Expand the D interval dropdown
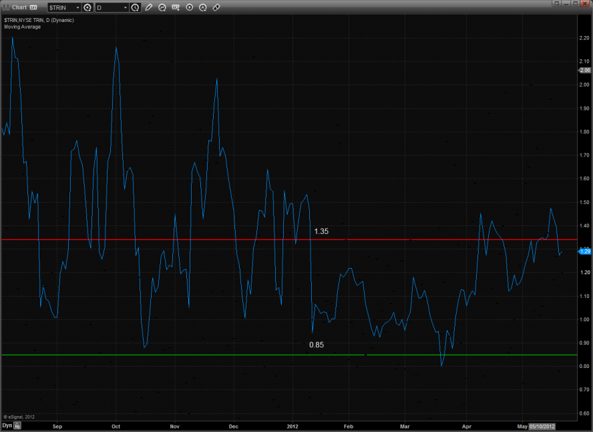The image size is (593, 432). [x=125, y=7]
